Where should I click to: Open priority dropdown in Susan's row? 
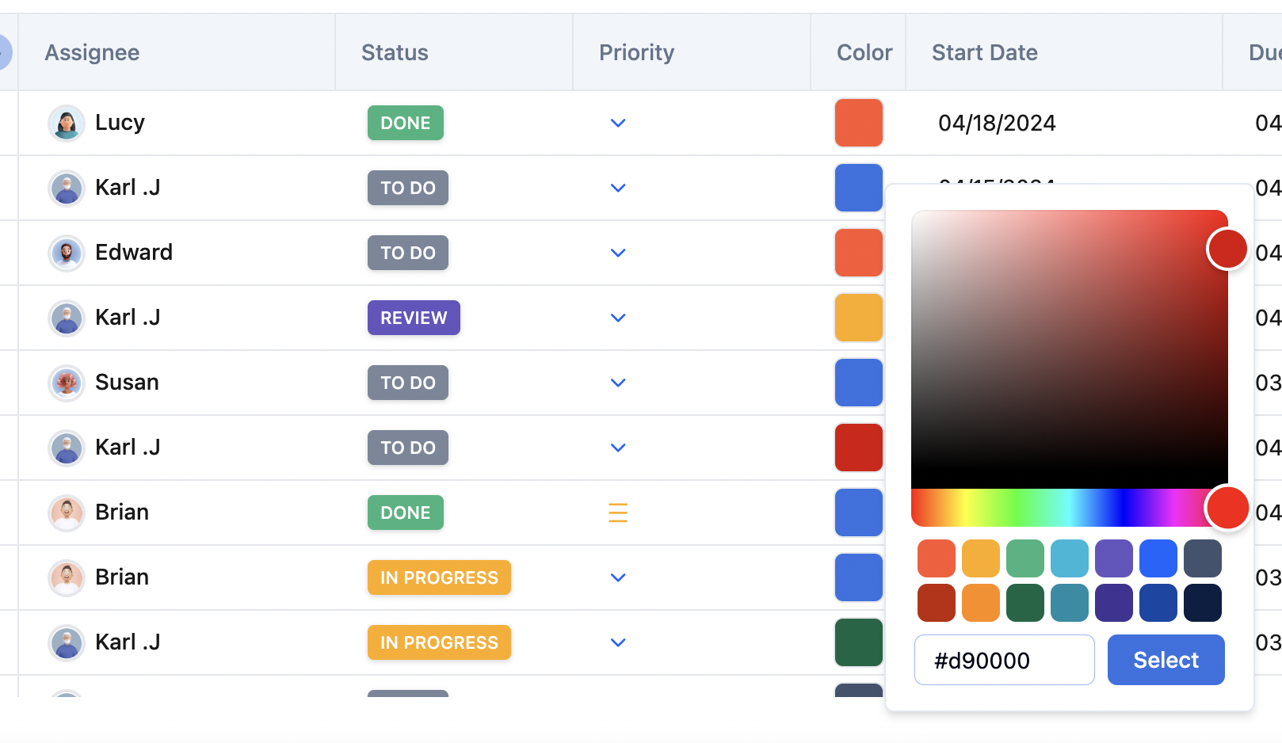click(x=618, y=383)
